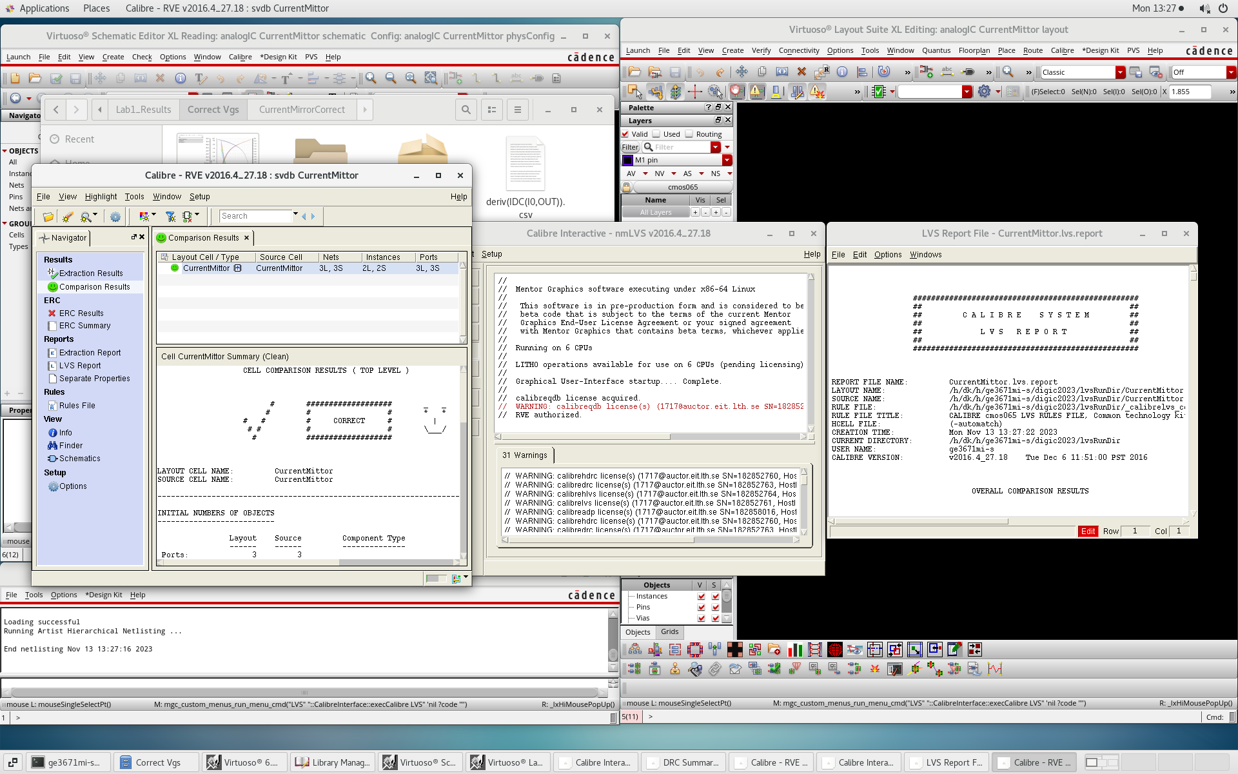Open the Check menu in Schematic Editor
This screenshot has height=774, width=1238.
142,57
